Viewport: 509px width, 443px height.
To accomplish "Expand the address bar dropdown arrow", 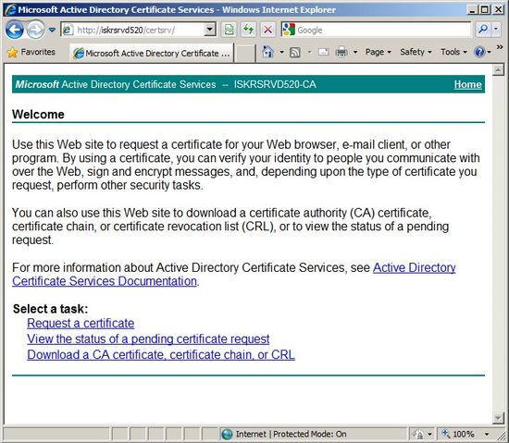I will (x=210, y=30).
